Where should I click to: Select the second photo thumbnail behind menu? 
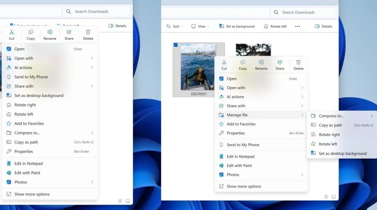coord(253,50)
